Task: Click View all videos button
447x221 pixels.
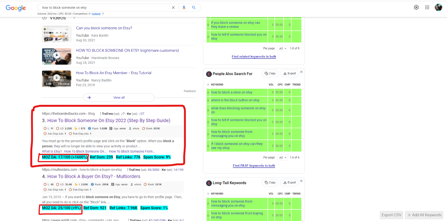Action: pos(119,98)
